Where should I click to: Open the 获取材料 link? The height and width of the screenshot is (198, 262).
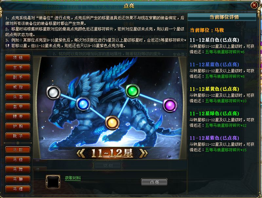(73, 178)
